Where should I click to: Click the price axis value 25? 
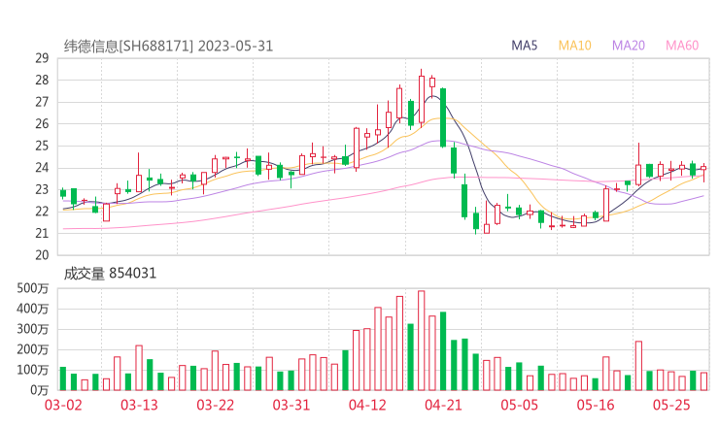[x=42, y=146]
